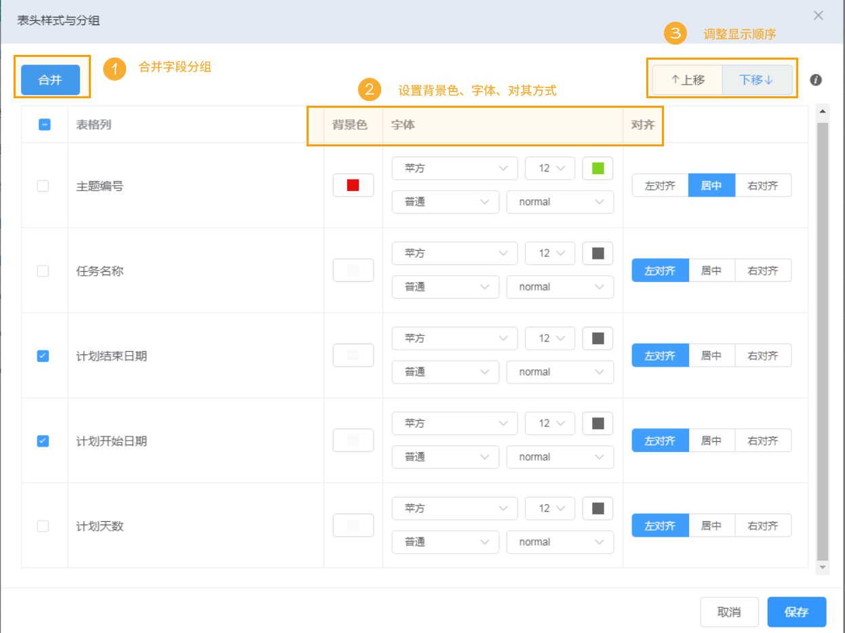Click the scrollbar up arrow
The width and height of the screenshot is (845, 633).
click(823, 111)
